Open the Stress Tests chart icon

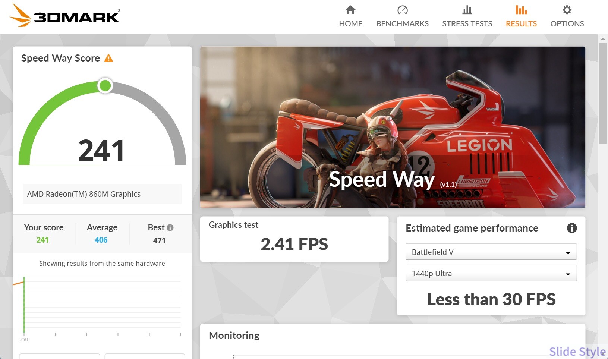point(467,10)
